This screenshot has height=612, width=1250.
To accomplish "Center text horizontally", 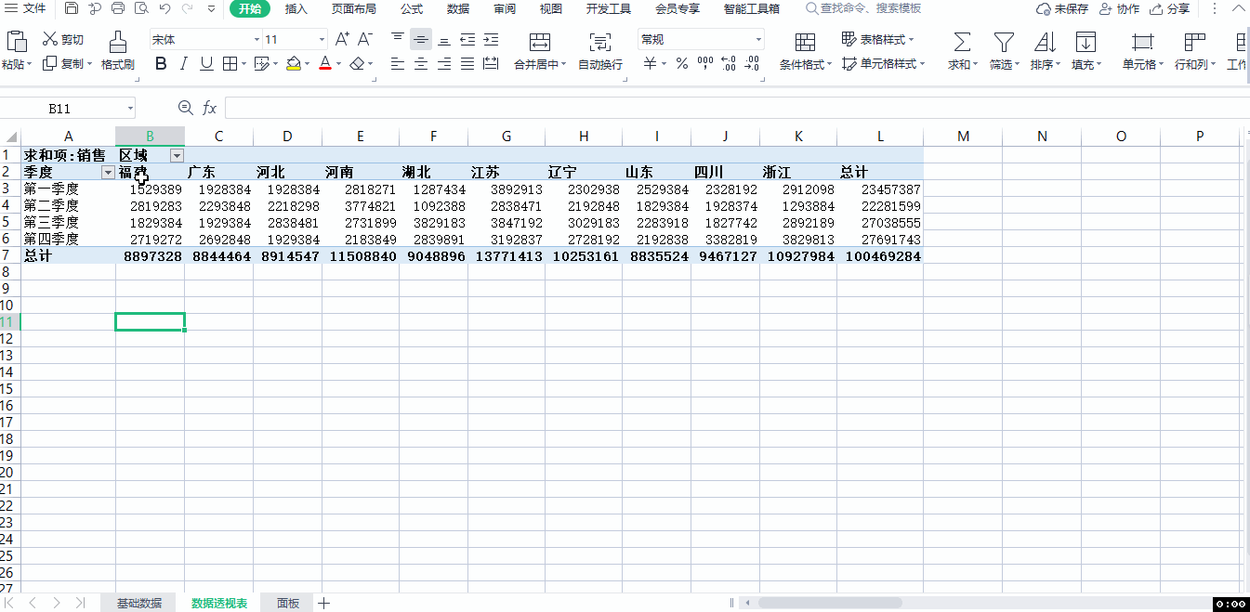I will click(421, 64).
